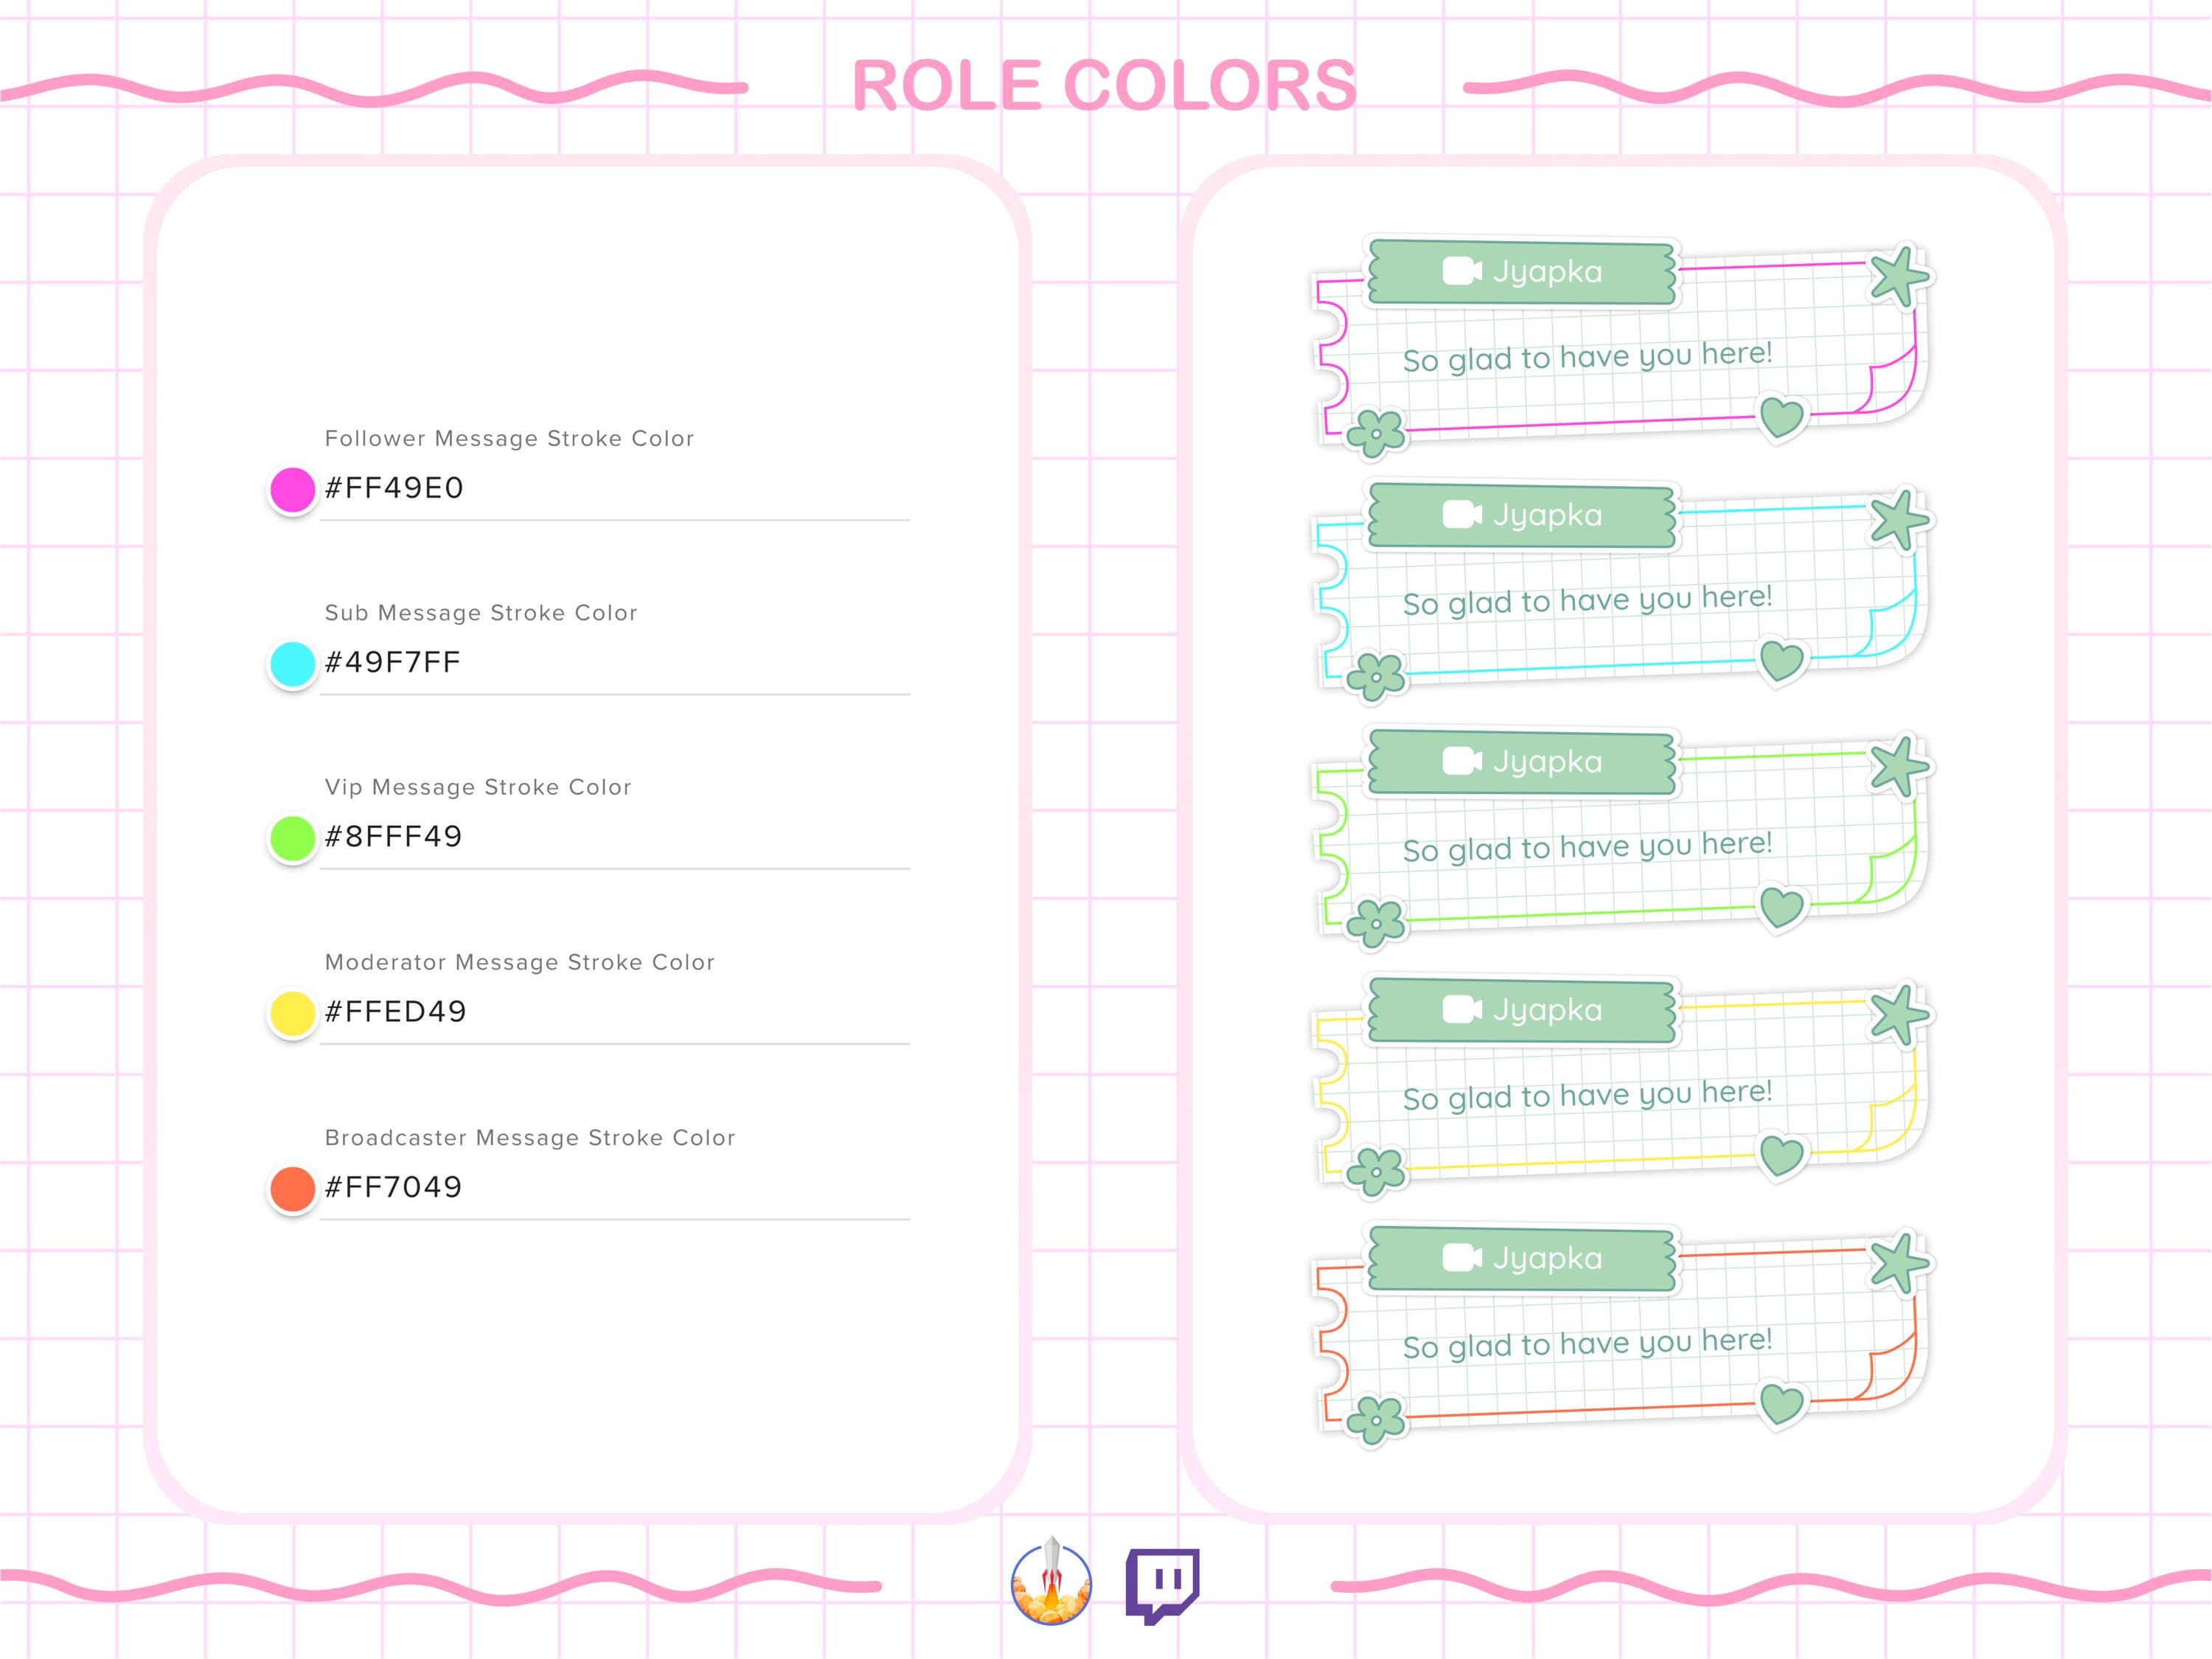Click the message text in the cyan preview

point(1587,600)
